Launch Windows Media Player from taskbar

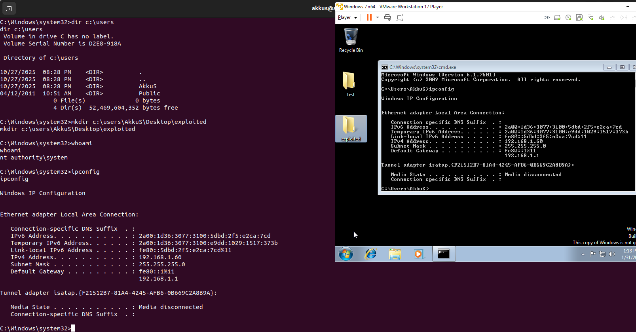click(418, 254)
